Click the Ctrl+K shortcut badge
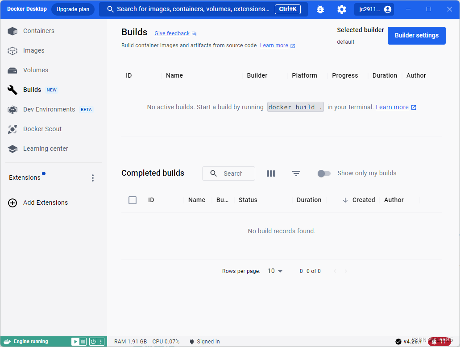This screenshot has height=347, width=460. tap(288, 9)
